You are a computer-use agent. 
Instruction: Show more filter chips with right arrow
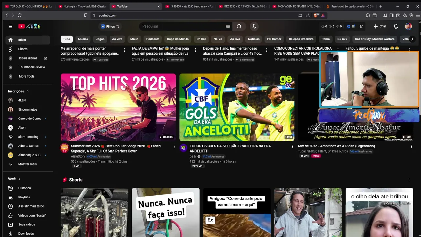click(412, 39)
